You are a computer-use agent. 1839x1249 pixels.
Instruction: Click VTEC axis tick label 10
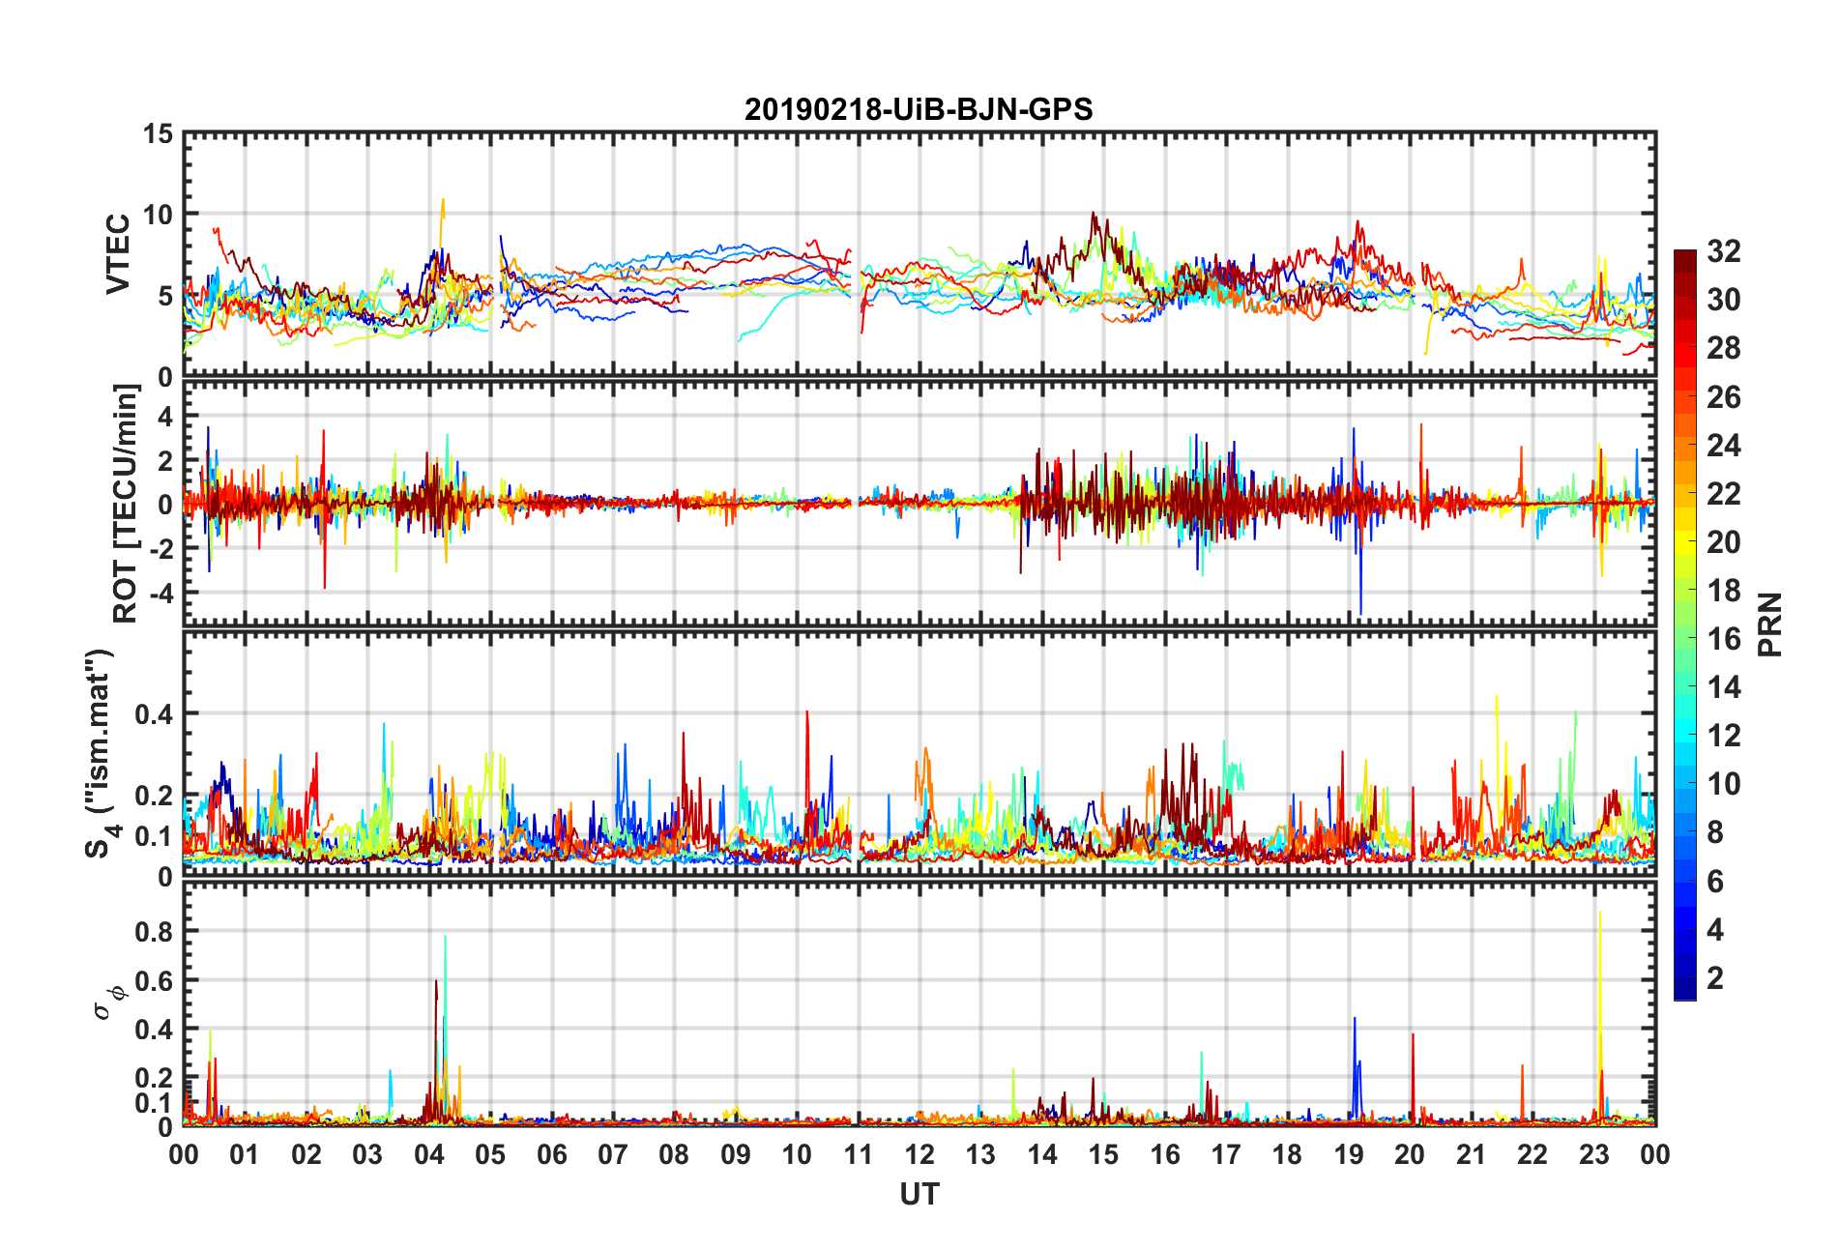(x=158, y=215)
